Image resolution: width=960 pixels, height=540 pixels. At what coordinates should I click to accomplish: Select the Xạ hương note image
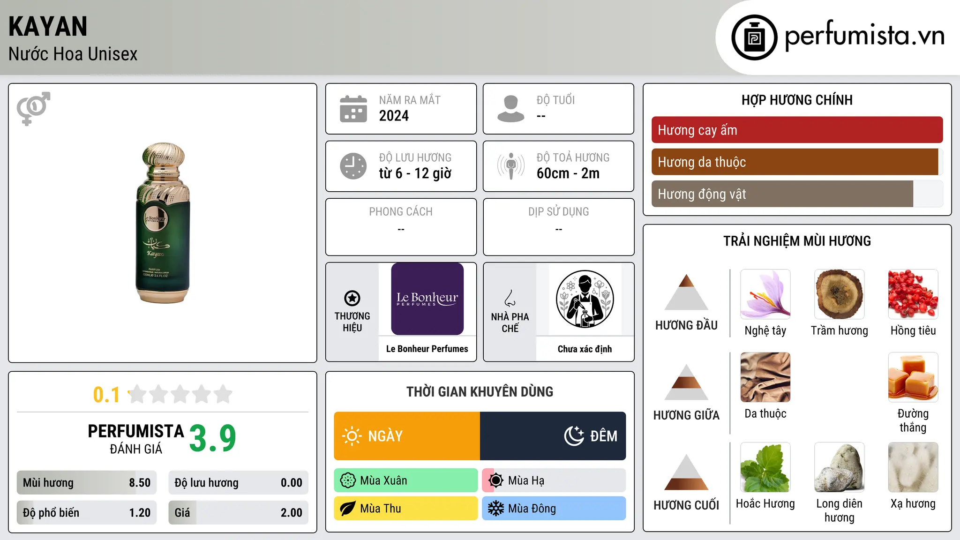tap(913, 467)
